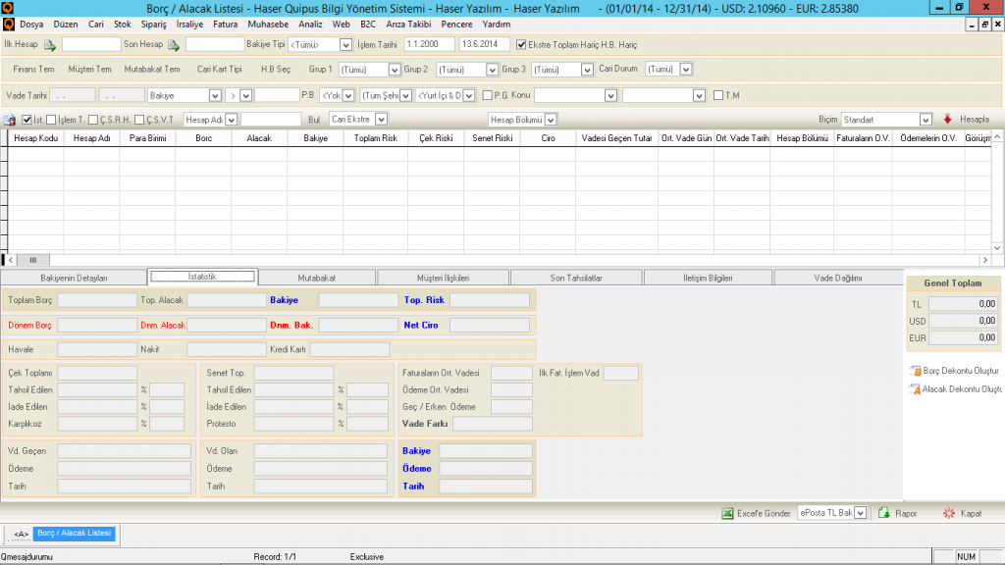Open the Bakiye Tipi dropdown

(345, 45)
